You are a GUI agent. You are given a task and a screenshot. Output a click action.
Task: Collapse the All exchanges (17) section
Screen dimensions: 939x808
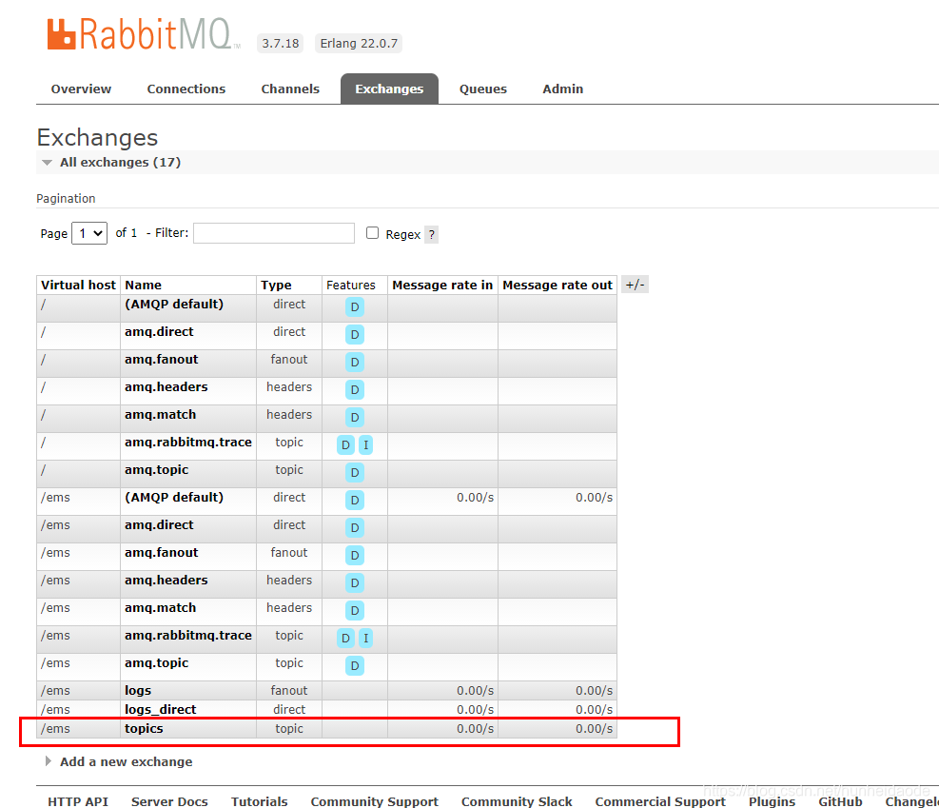coord(48,162)
